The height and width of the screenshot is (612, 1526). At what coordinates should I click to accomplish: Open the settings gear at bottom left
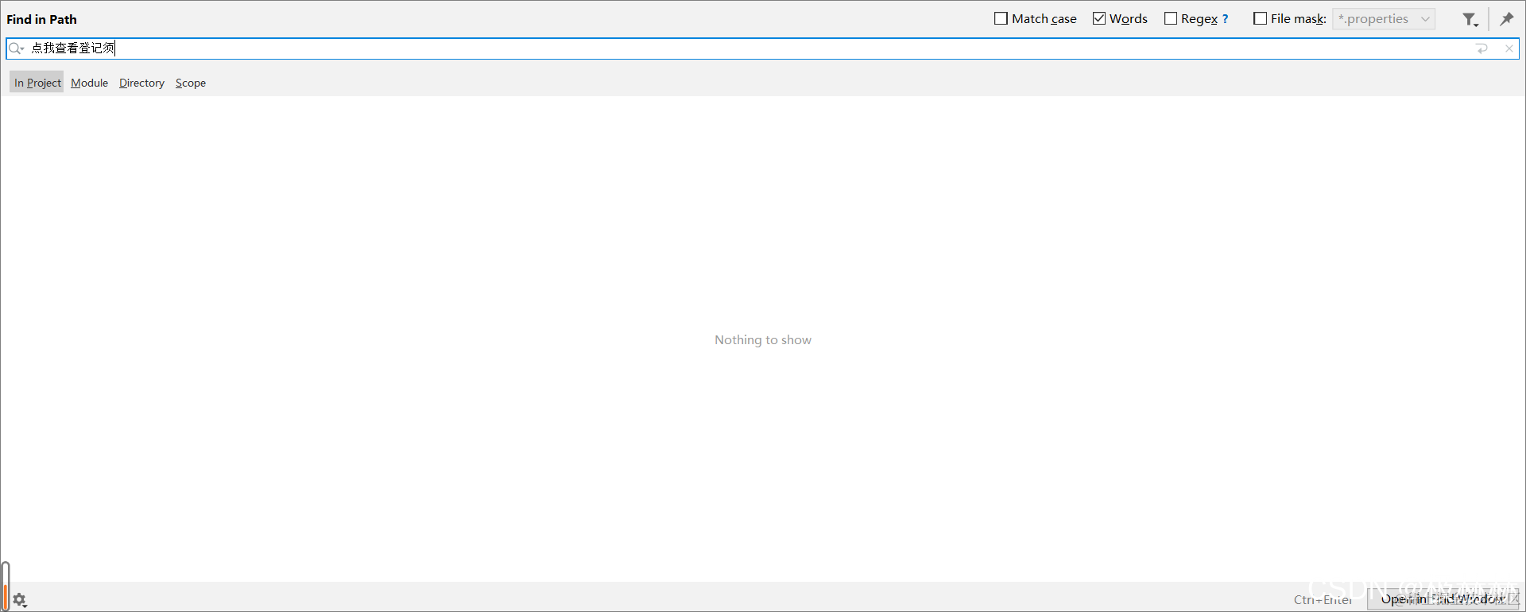coord(20,600)
